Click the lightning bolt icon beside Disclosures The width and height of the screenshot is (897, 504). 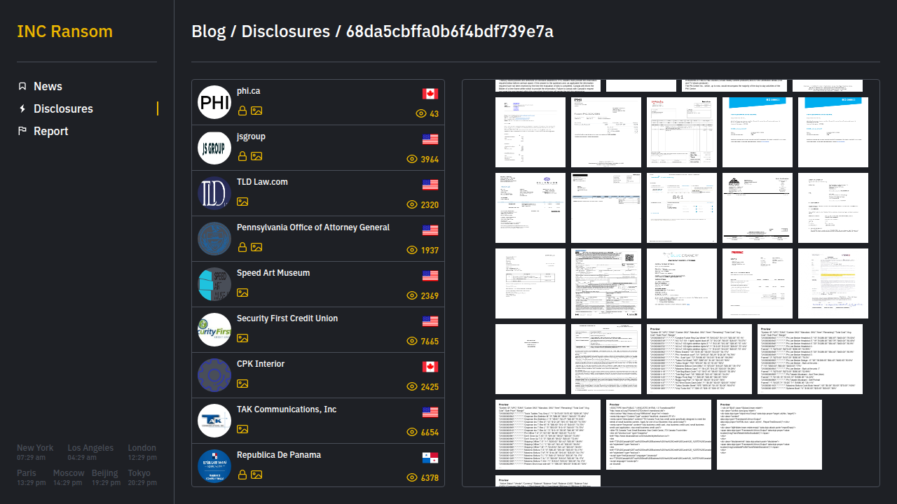coord(22,108)
